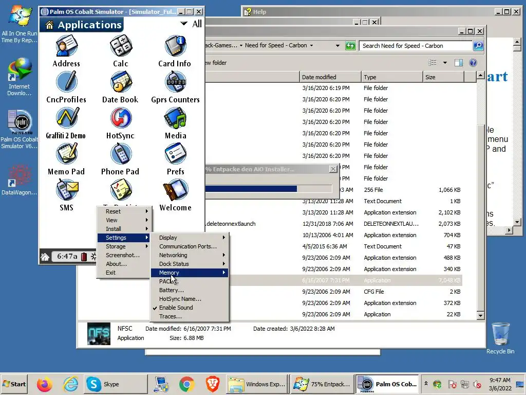526x395 pixels.
Task: Click in Search Need for Speed - Carbon field
Action: click(x=415, y=46)
